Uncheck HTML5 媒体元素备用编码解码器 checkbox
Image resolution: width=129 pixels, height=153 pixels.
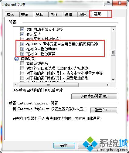click(22, 44)
